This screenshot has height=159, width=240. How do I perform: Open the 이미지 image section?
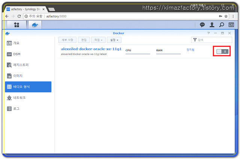click(28, 76)
